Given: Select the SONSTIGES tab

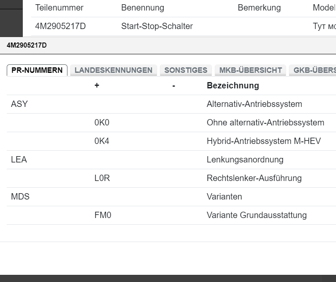Looking at the screenshot, I should (x=186, y=70).
